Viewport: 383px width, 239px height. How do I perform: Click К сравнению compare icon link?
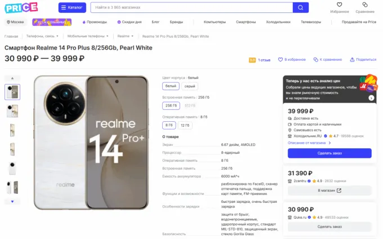point(328,59)
